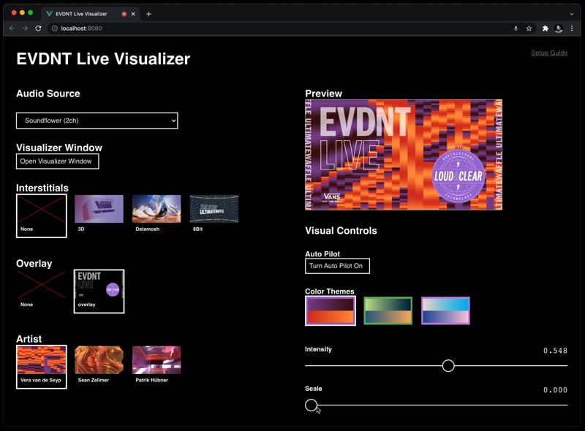The image size is (585, 431).
Task: Click the Audio Source heading
Action: pos(48,94)
